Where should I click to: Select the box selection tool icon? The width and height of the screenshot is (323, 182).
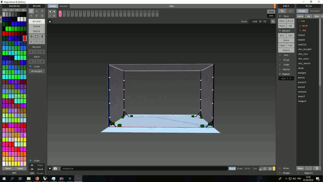[x=37, y=36]
